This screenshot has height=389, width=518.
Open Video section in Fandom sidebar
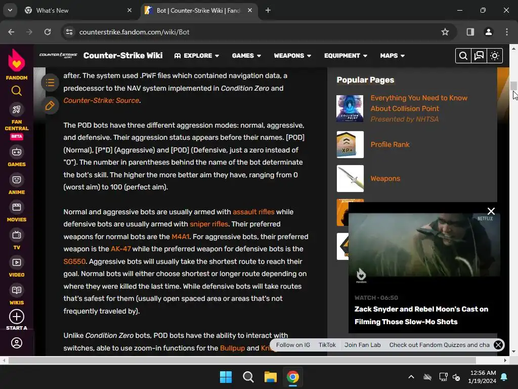(17, 267)
